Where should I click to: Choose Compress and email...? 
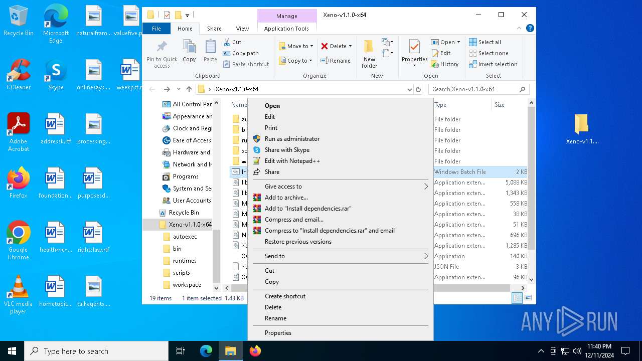[x=341, y=220]
